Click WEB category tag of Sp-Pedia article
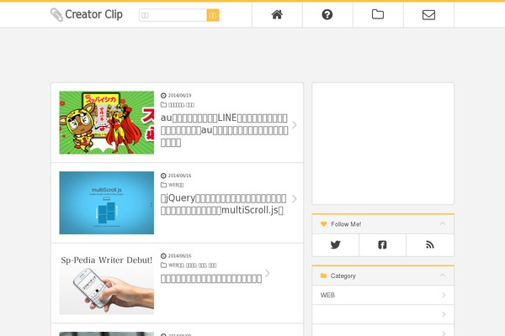 click(176, 265)
